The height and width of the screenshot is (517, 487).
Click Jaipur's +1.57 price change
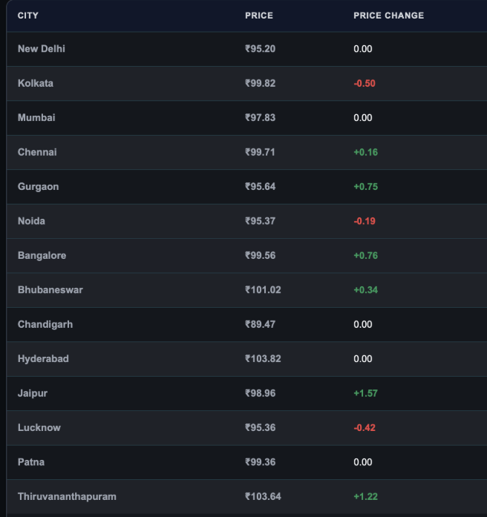coord(365,393)
